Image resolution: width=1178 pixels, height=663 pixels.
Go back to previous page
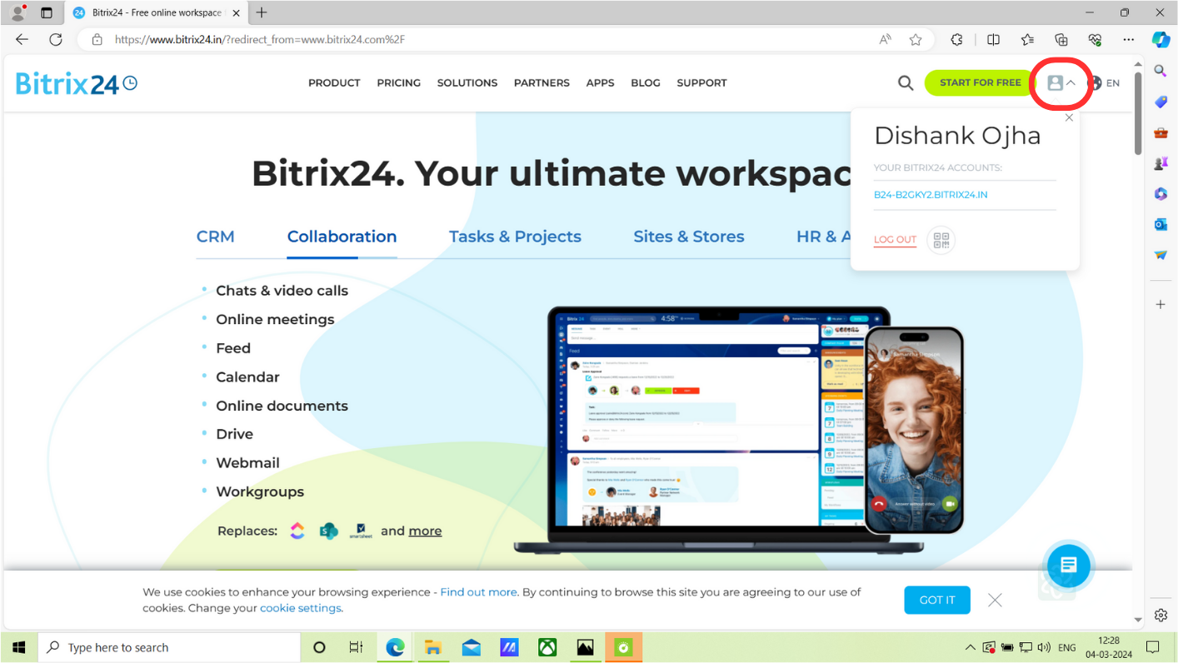[22, 39]
